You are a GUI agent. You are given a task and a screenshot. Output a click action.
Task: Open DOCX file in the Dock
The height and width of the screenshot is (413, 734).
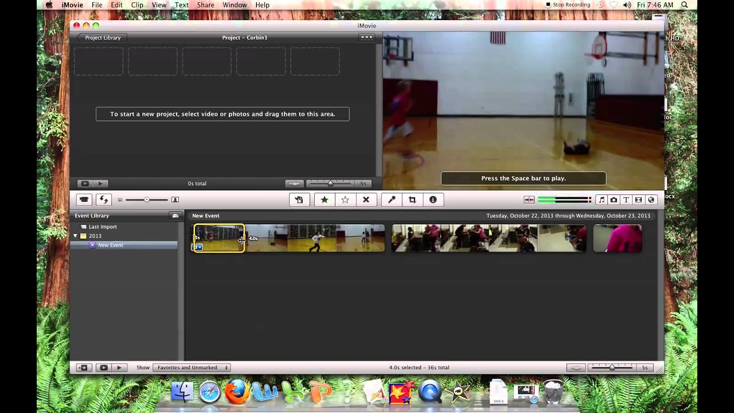click(498, 392)
